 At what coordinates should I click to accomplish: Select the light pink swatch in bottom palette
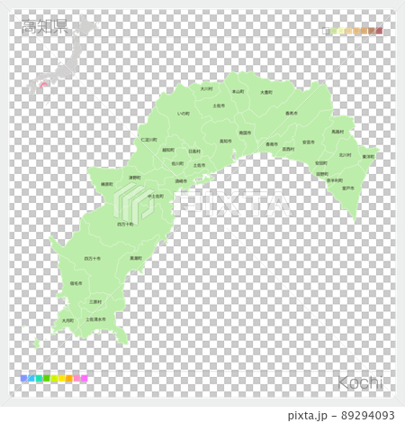[76, 378]
